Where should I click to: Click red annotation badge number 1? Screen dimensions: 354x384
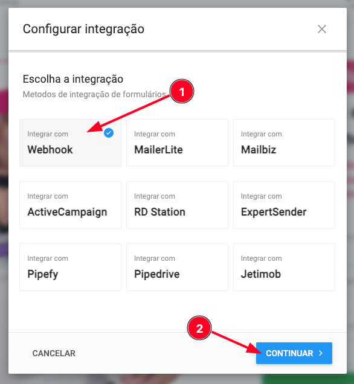click(182, 92)
